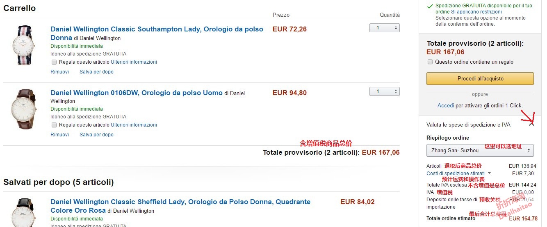Save the 0106DW watch for later
Screen dimensions: 547x227
pyautogui.click(x=96, y=135)
